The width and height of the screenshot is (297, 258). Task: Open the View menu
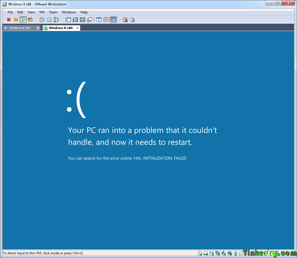(x=31, y=12)
